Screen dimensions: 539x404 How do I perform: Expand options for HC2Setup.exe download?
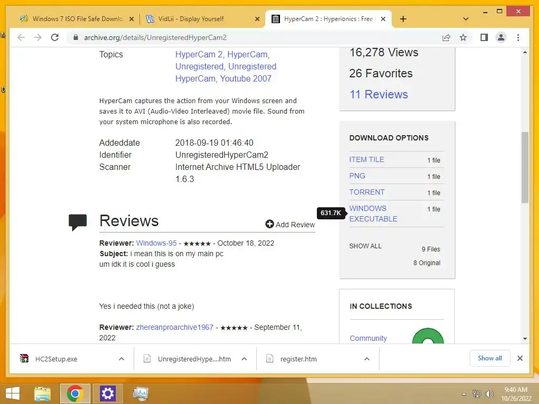click(x=122, y=359)
